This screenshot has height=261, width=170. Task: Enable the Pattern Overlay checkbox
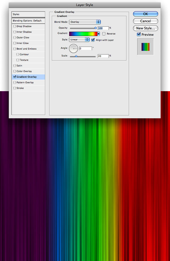pyautogui.click(x=15, y=83)
